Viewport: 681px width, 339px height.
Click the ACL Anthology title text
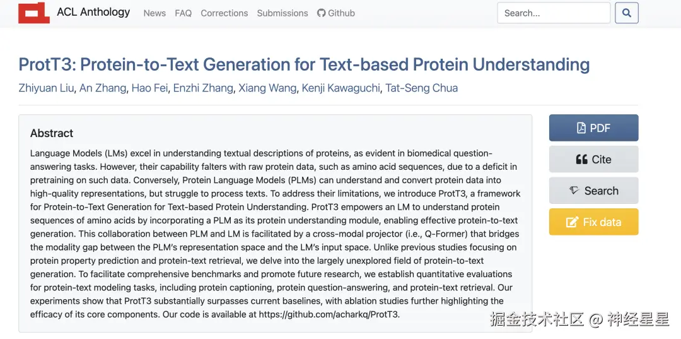93,12
